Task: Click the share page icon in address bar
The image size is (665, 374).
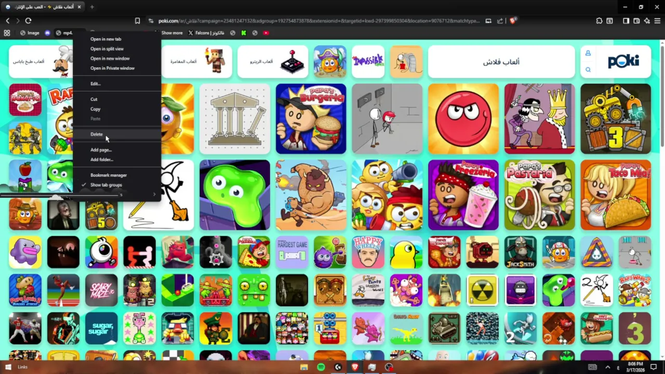Action: [x=500, y=21]
